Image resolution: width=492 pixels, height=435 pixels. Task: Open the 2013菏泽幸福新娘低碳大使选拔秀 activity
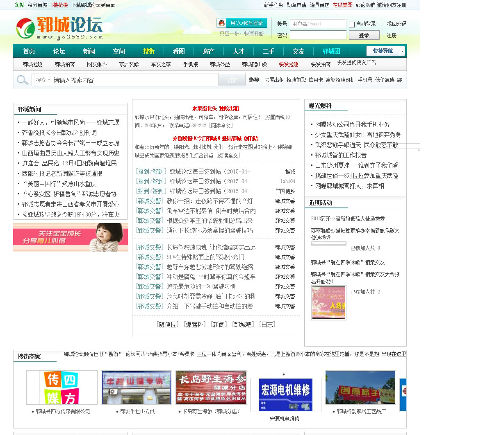pos(348,219)
